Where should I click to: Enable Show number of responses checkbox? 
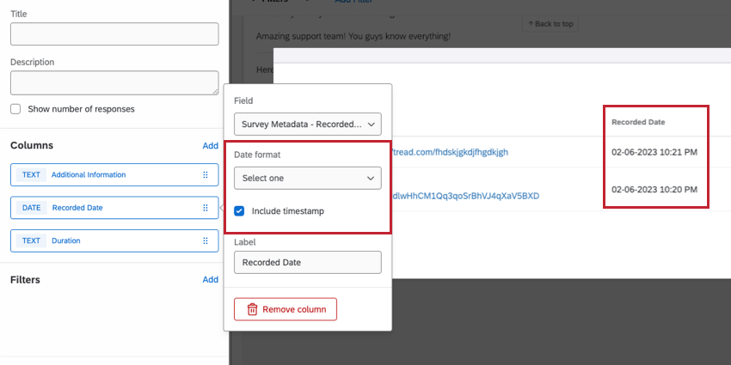click(x=15, y=109)
